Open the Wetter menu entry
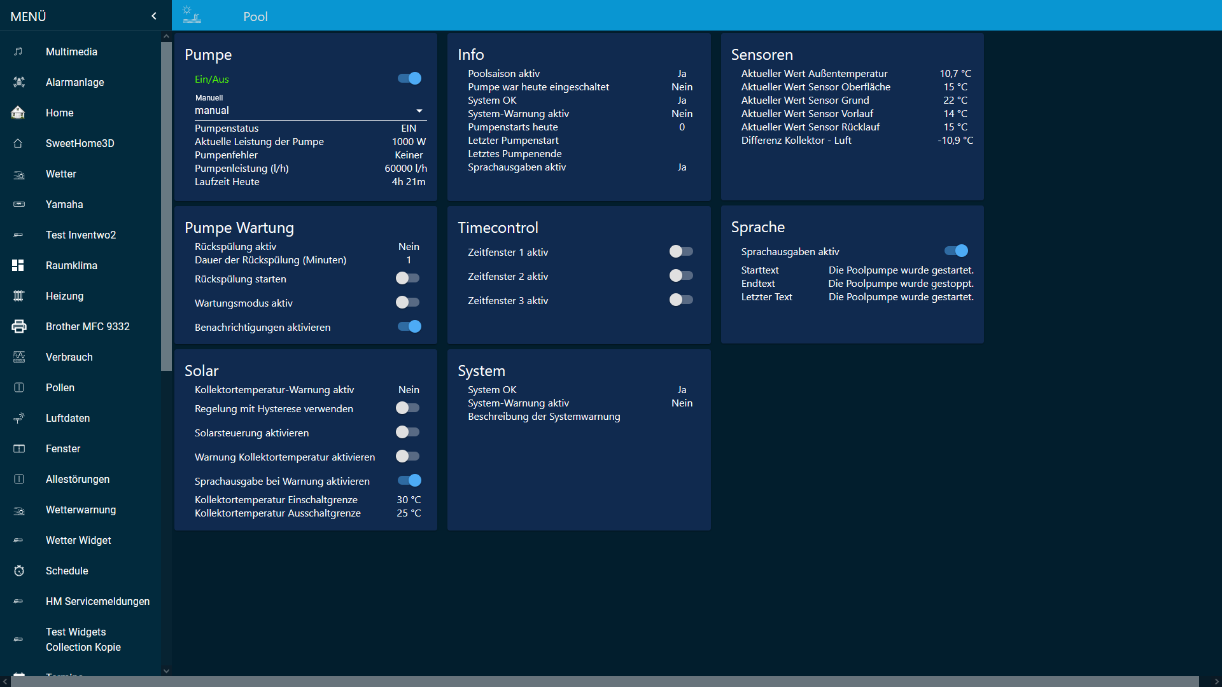1222x687 pixels. tap(61, 174)
